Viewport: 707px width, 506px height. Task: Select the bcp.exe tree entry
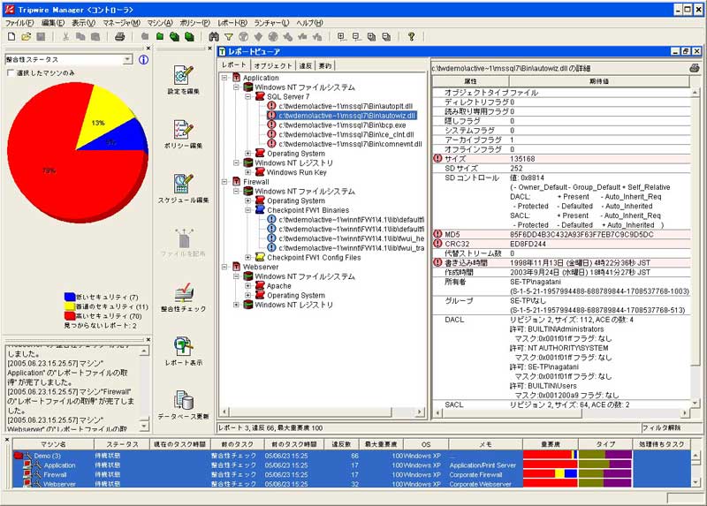point(342,125)
